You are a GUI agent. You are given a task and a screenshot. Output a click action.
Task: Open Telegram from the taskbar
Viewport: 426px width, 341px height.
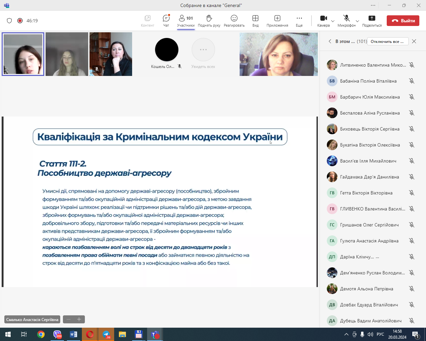(x=106, y=334)
